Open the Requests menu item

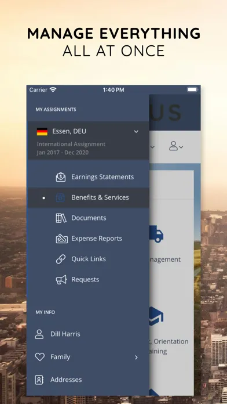[x=88, y=280]
